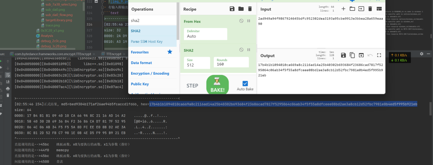This screenshot has width=433, height=165.
Task: Expand the Favourites operations category
Action: click(x=152, y=52)
